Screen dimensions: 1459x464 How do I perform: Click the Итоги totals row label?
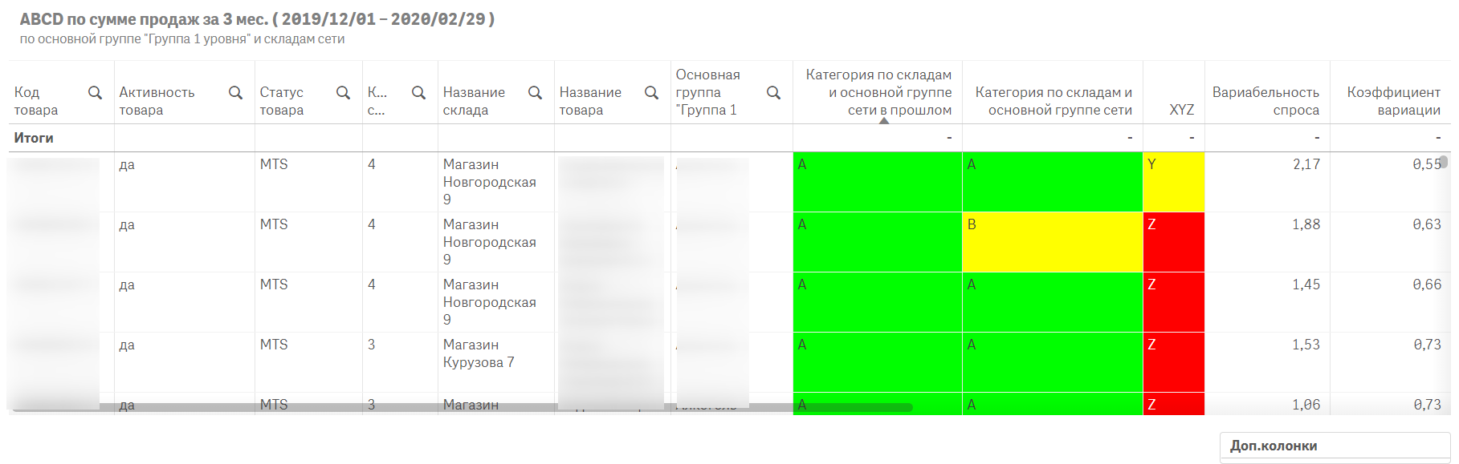pos(34,138)
